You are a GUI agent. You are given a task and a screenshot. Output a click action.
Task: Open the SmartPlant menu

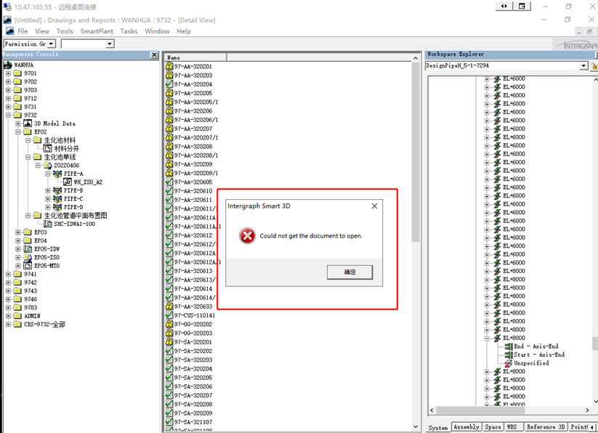tap(97, 31)
